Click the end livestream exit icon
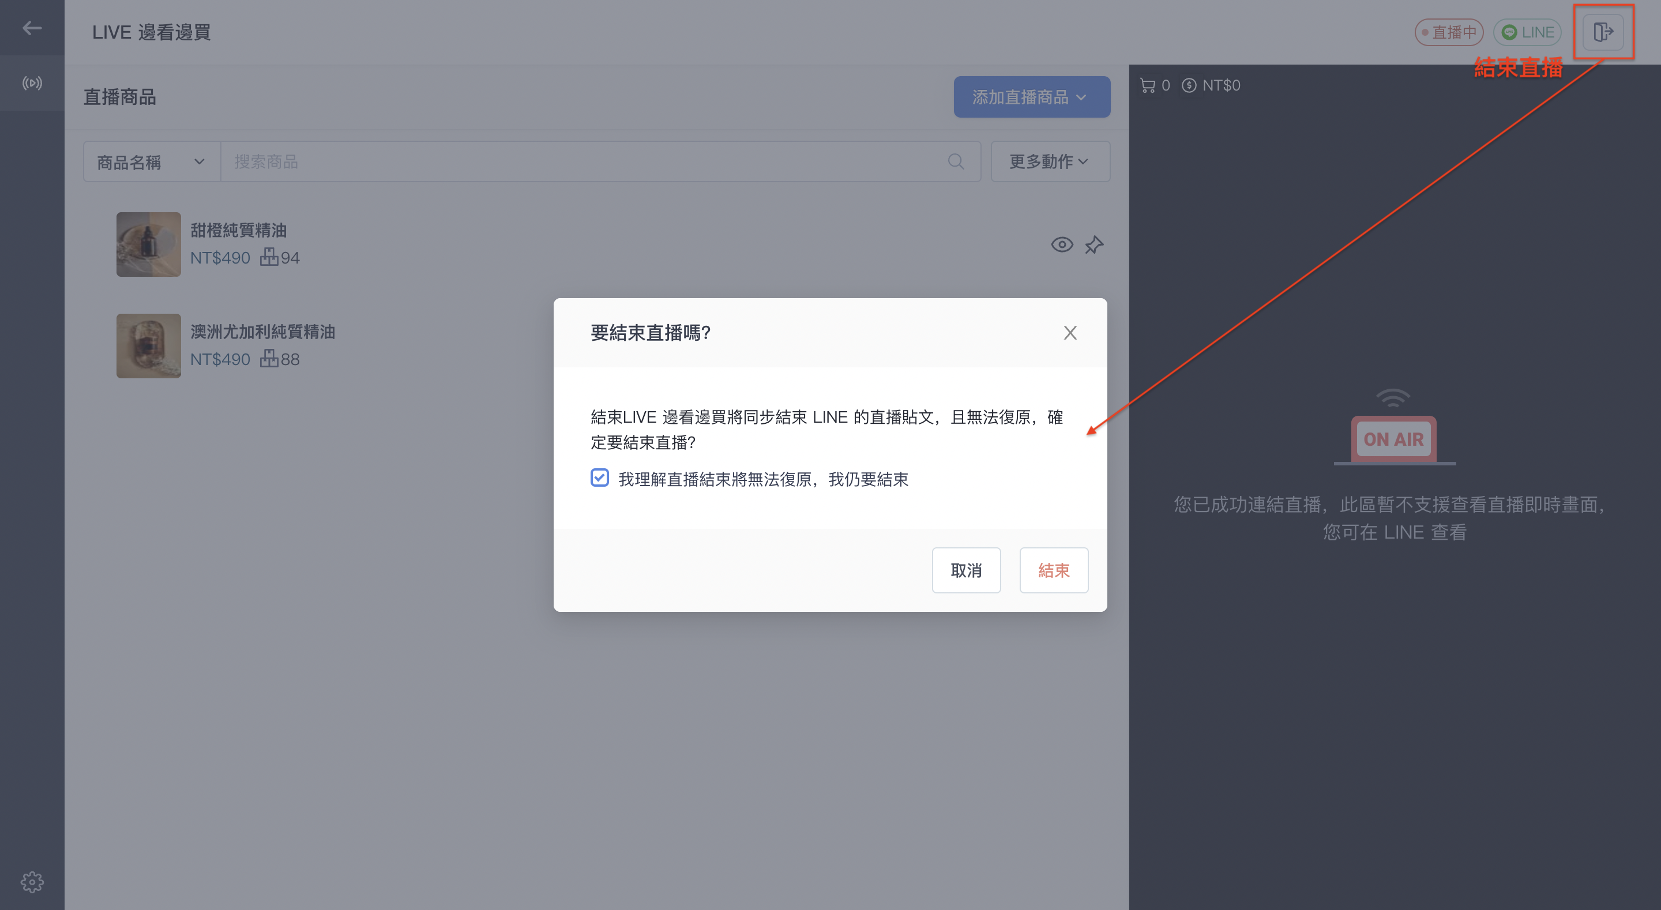 [1603, 32]
